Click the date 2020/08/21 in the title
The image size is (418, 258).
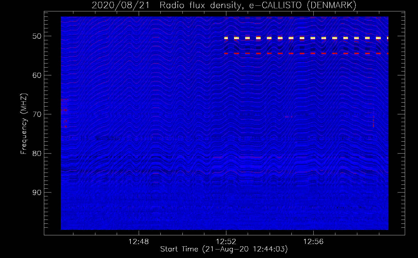tap(121, 5)
